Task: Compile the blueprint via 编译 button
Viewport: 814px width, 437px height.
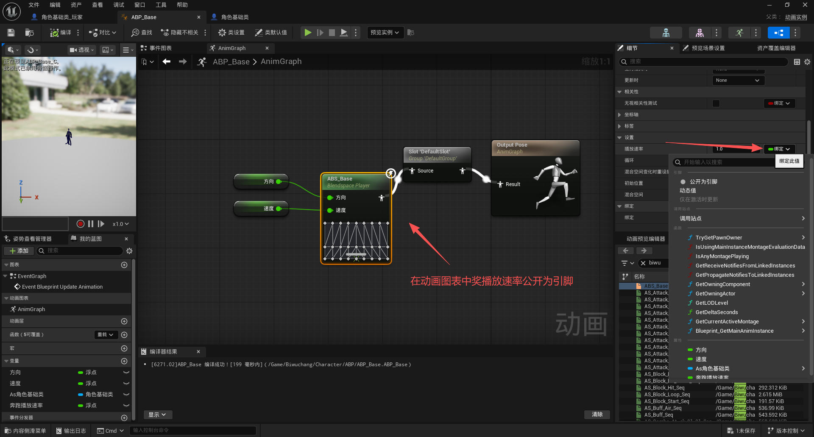Action: click(60, 33)
